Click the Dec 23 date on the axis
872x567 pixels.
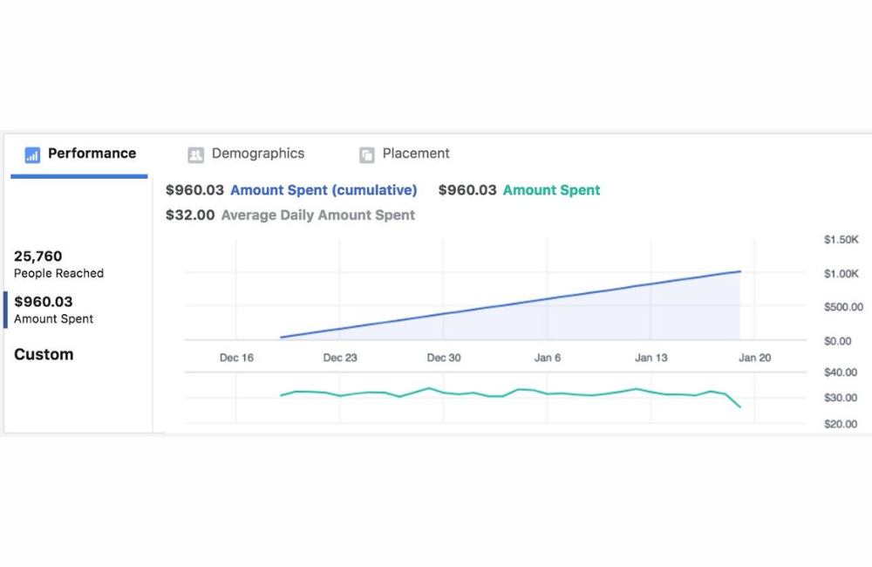click(340, 358)
